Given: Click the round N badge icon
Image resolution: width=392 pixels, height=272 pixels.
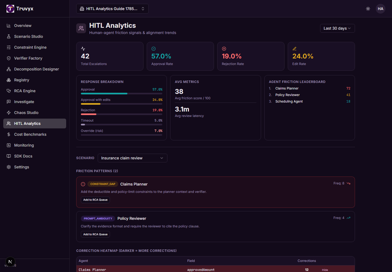Looking at the screenshot, I should tap(10, 262).
